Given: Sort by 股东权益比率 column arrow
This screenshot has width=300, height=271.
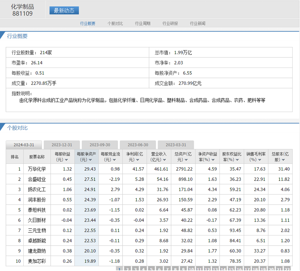Looking at the screenshot, I should [x=237, y=160].
